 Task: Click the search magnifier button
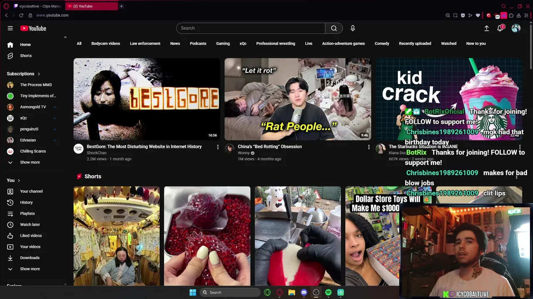334,28
